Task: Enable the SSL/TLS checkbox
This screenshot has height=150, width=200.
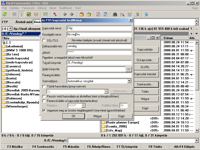Action: click(44, 40)
